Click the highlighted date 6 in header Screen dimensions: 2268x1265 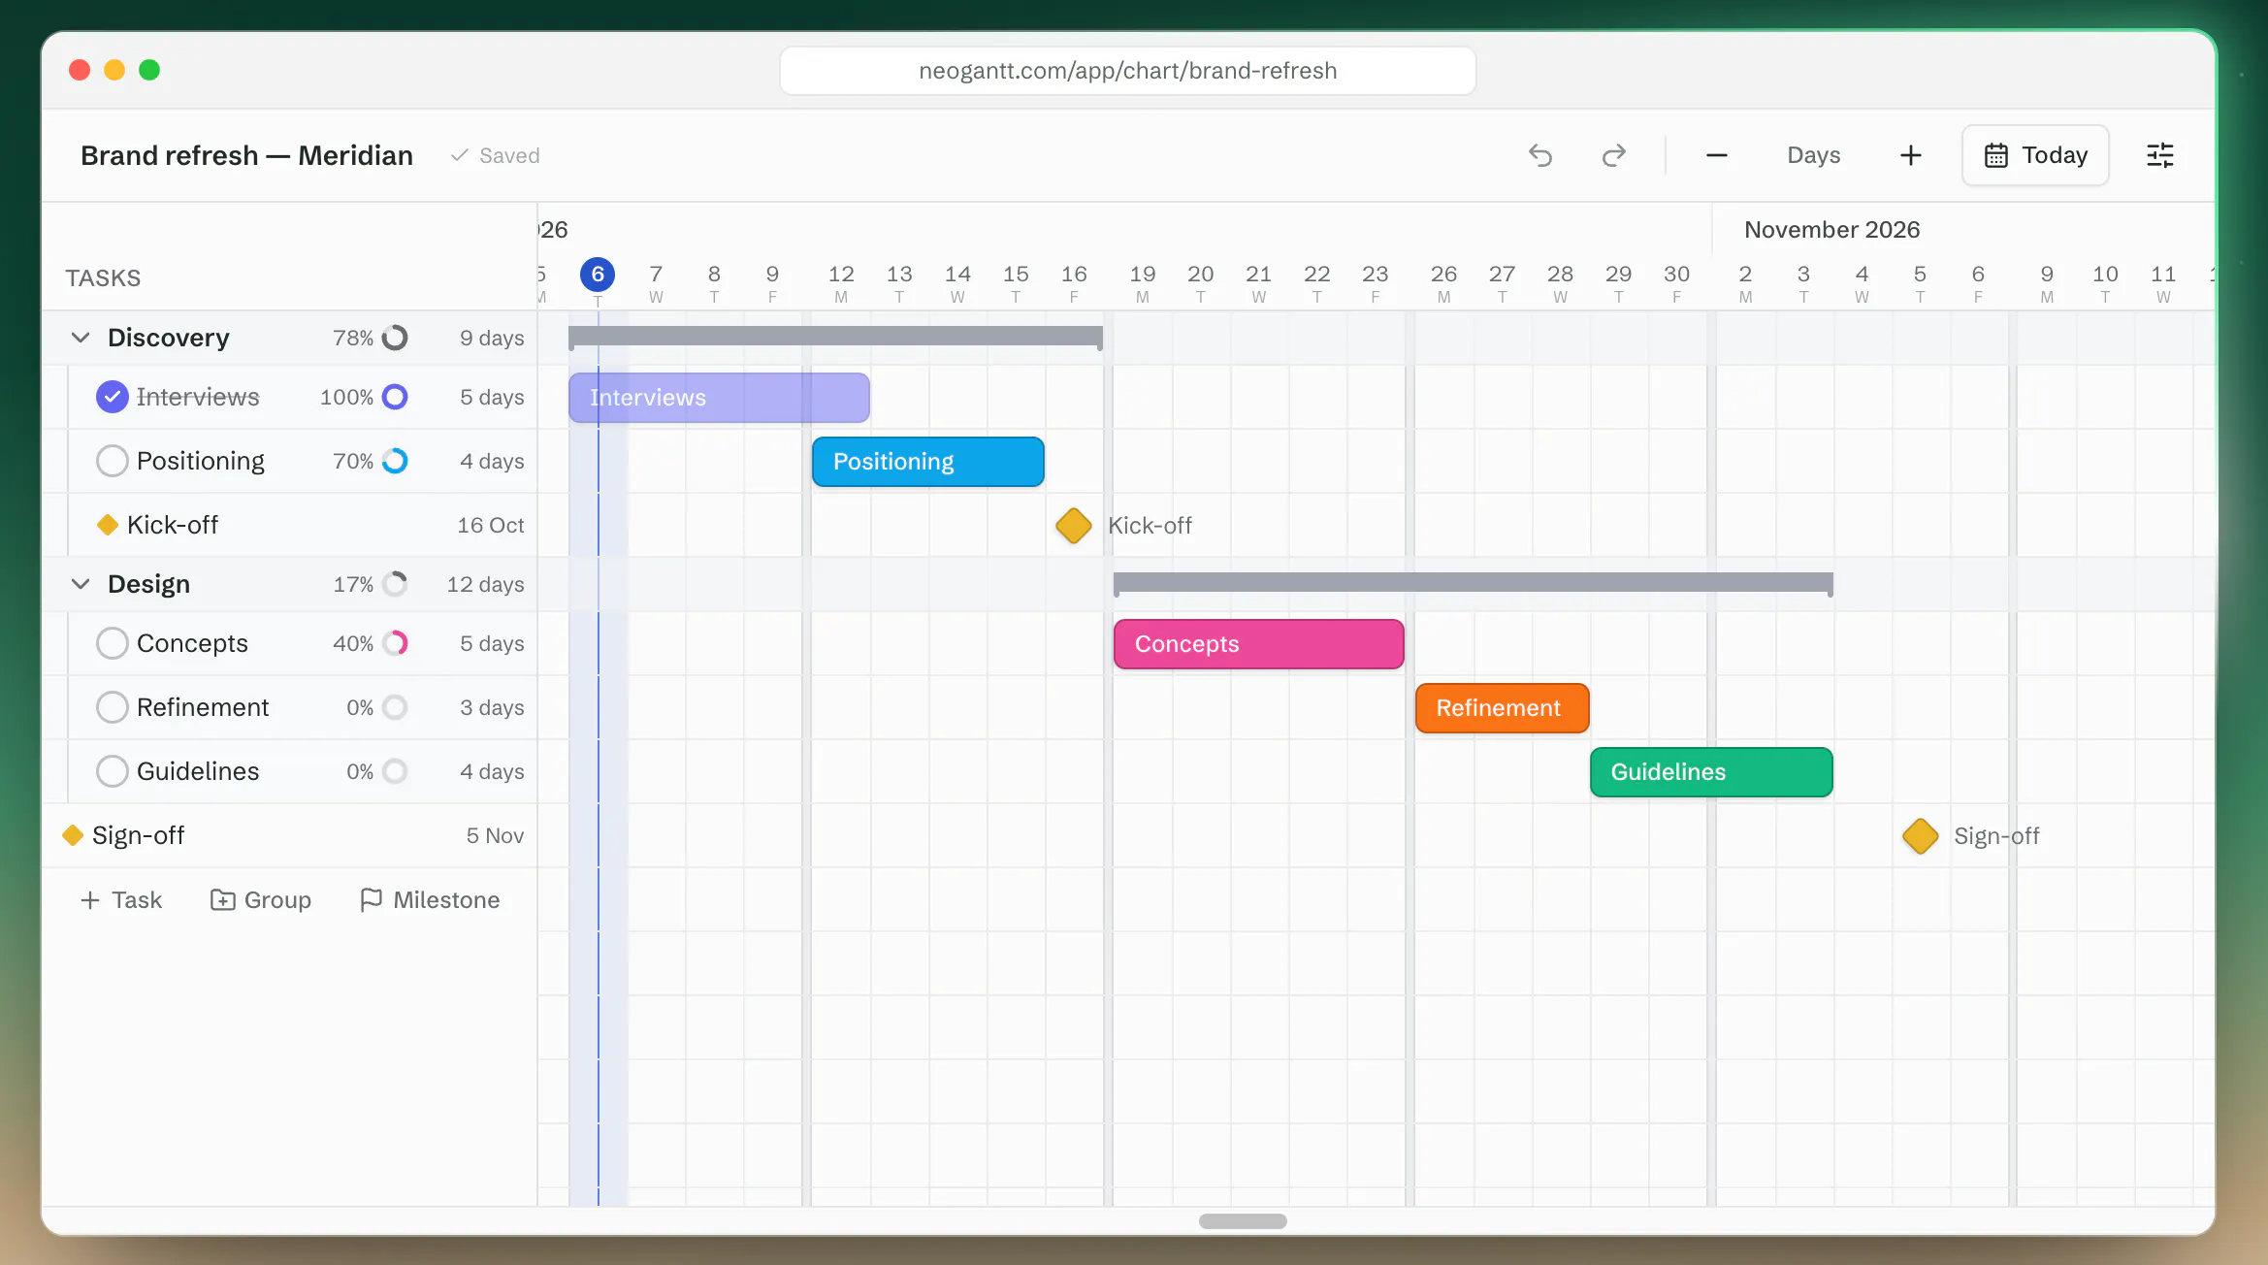click(x=598, y=275)
